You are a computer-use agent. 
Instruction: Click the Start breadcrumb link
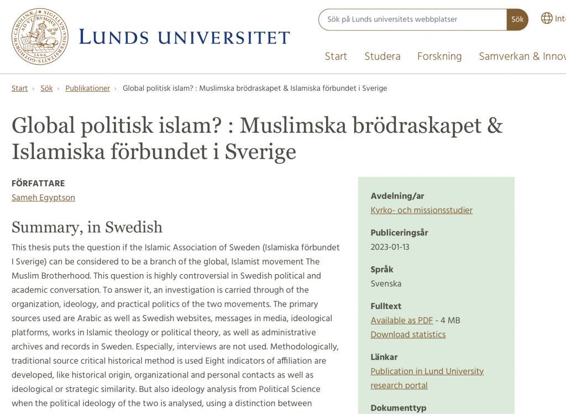click(x=19, y=88)
